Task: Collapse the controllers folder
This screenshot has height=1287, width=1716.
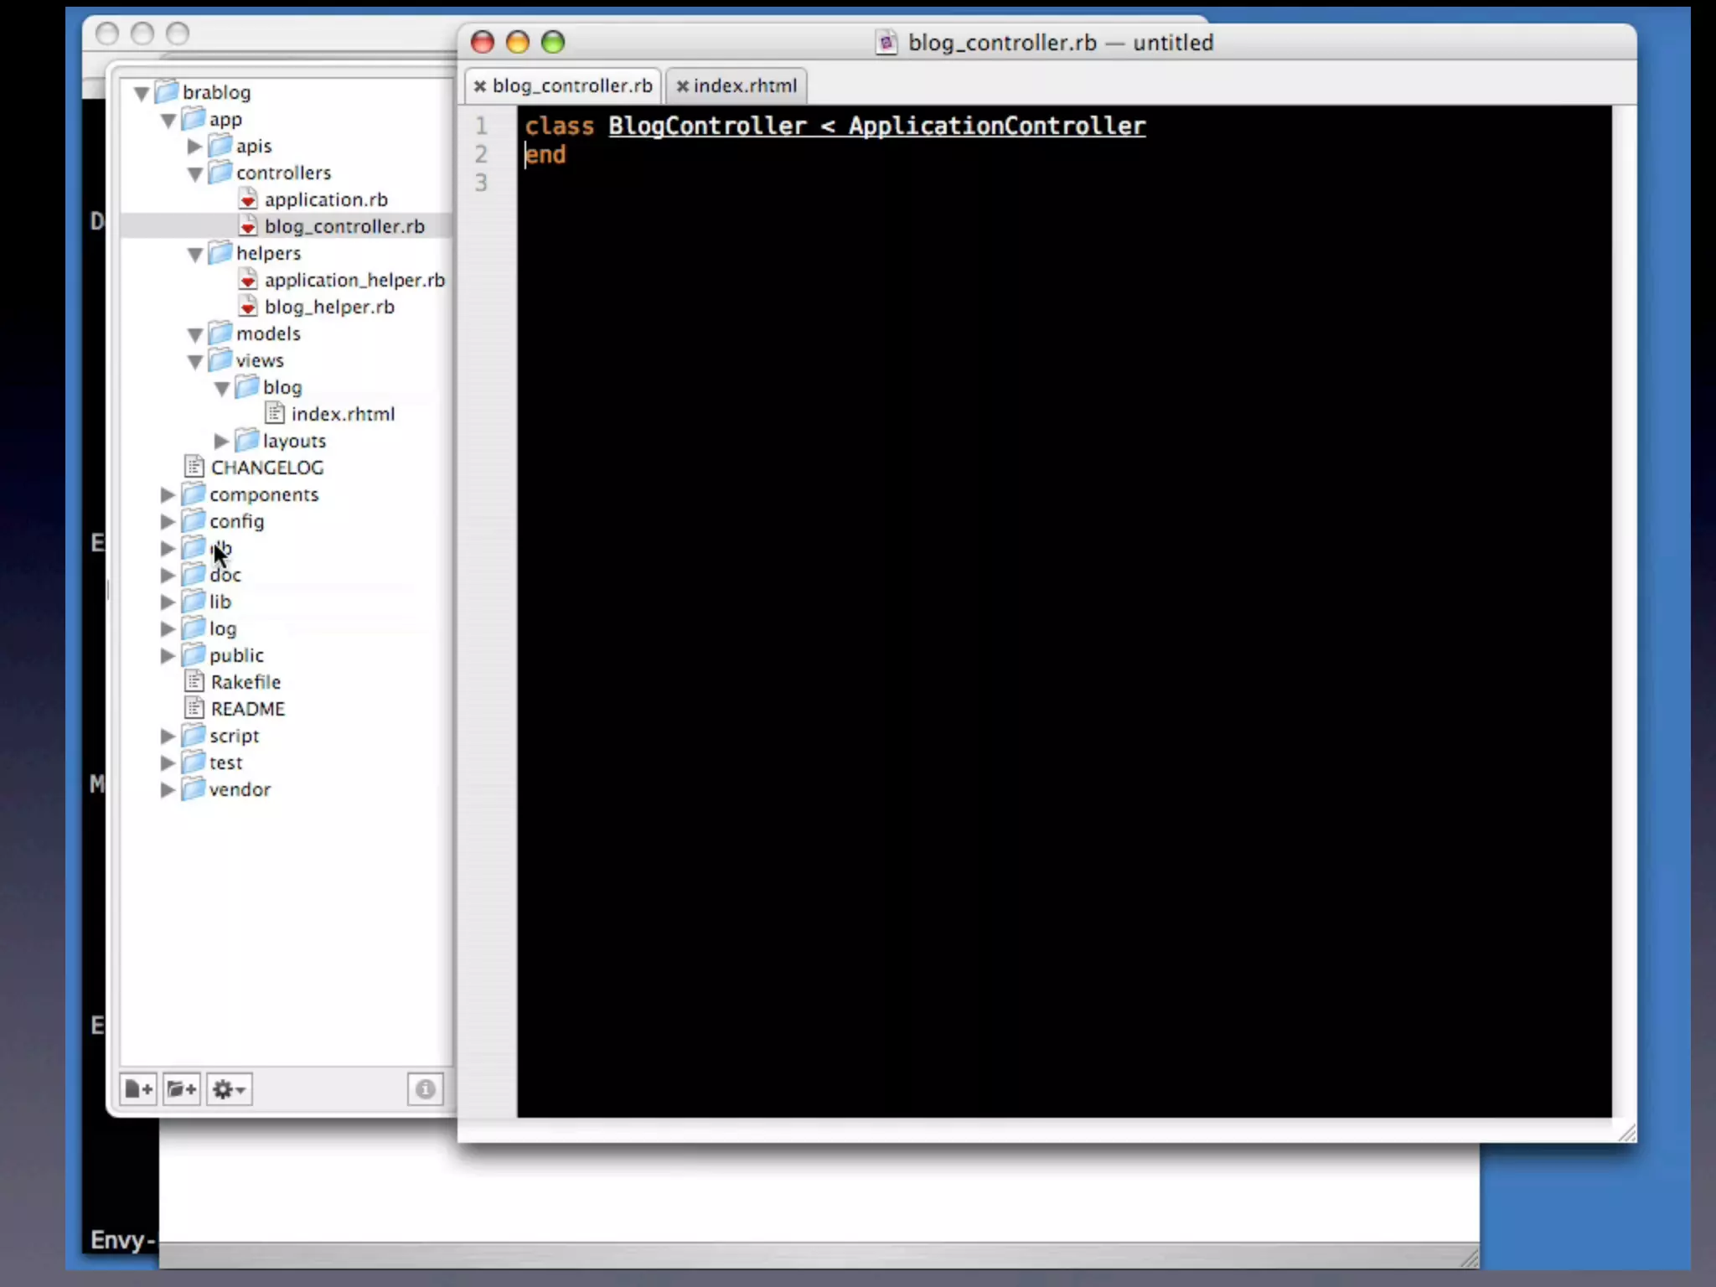Action: click(195, 173)
